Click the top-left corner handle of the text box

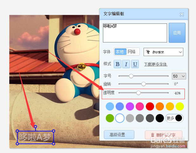(17, 131)
